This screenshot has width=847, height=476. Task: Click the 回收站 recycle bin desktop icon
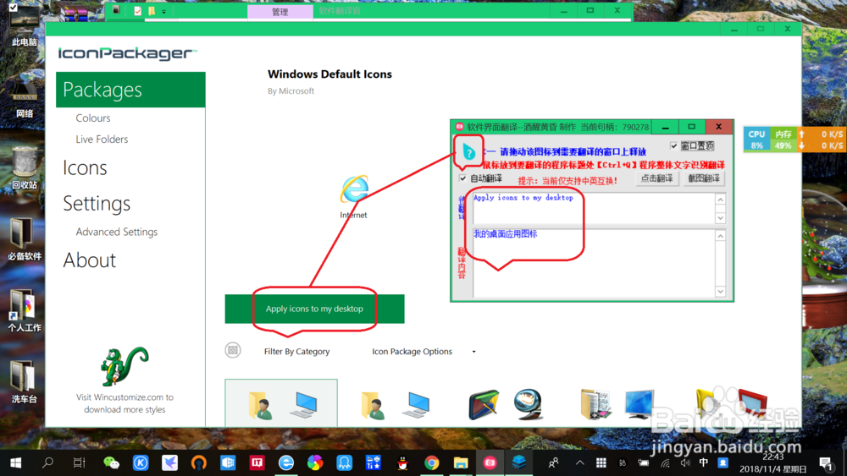tap(25, 168)
